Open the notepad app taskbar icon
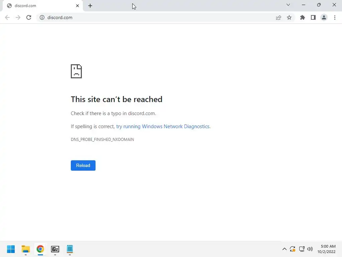 tap(70, 249)
